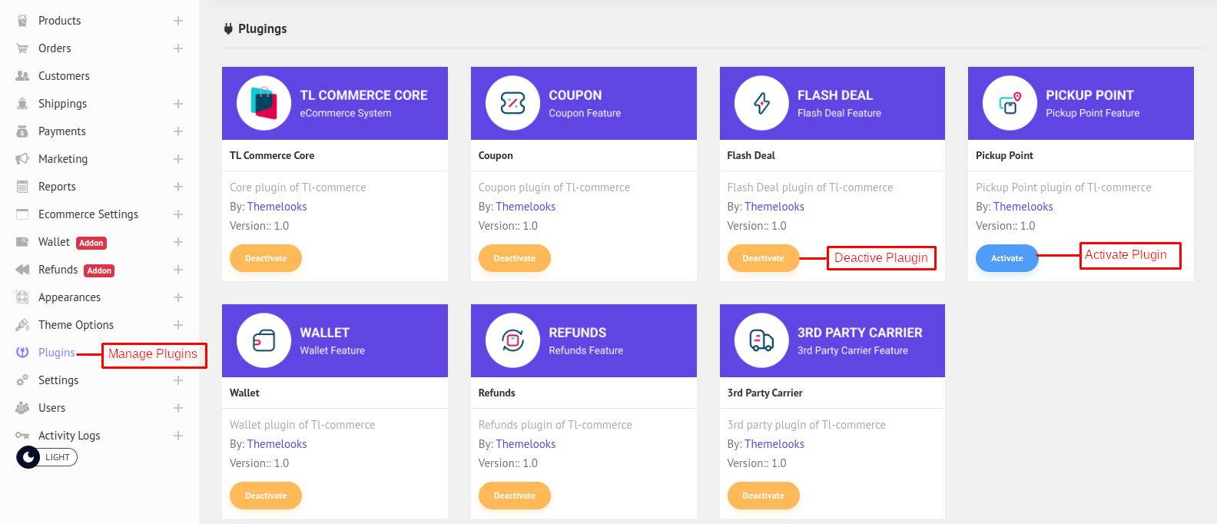This screenshot has height=524, width=1217.
Task: Open Themelooks link under Coupon plugin
Action: (526, 207)
